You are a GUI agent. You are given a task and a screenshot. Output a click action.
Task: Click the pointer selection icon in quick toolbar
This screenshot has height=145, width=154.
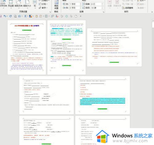pos(71,16)
